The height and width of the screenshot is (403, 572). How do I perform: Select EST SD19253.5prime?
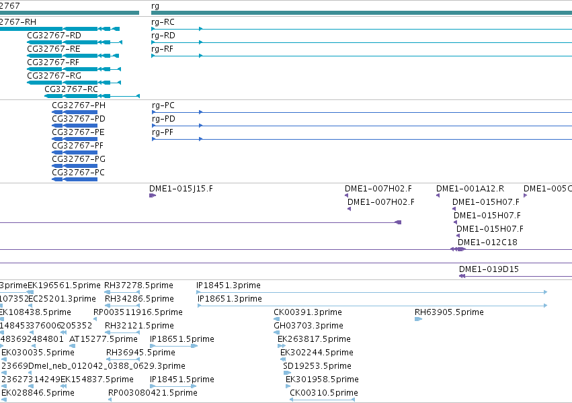(287, 373)
